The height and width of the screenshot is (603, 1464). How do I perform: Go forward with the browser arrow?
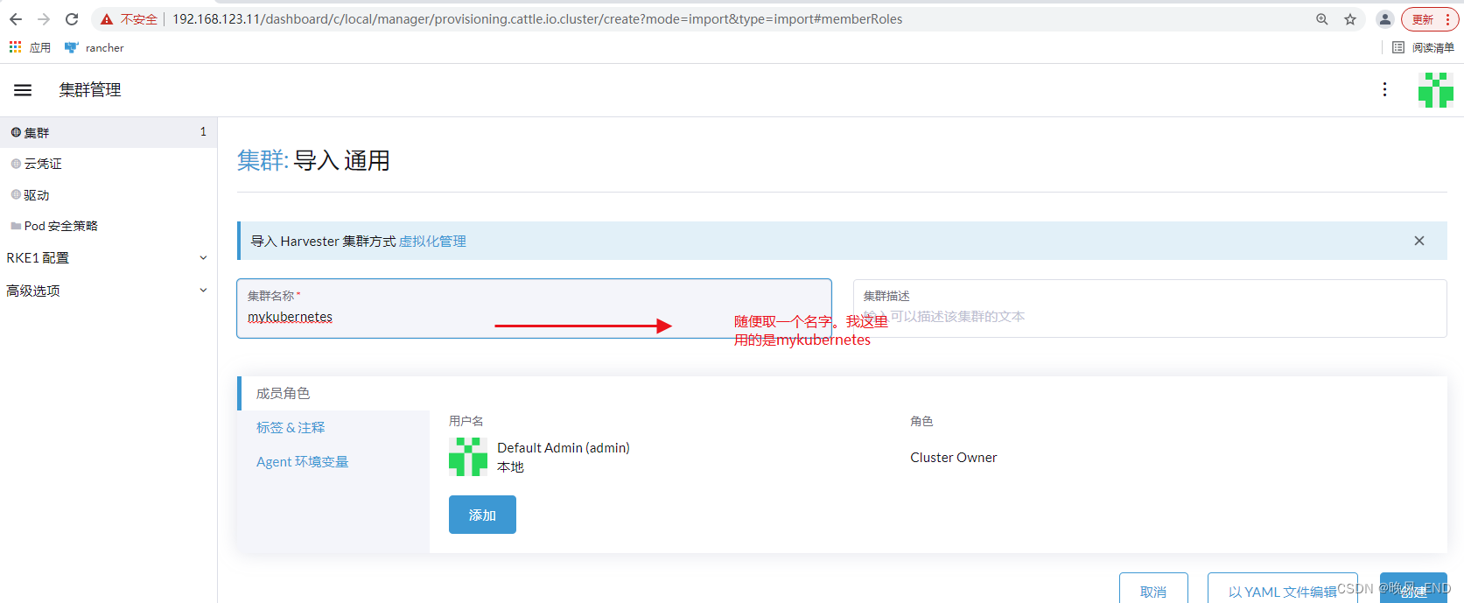pos(44,19)
